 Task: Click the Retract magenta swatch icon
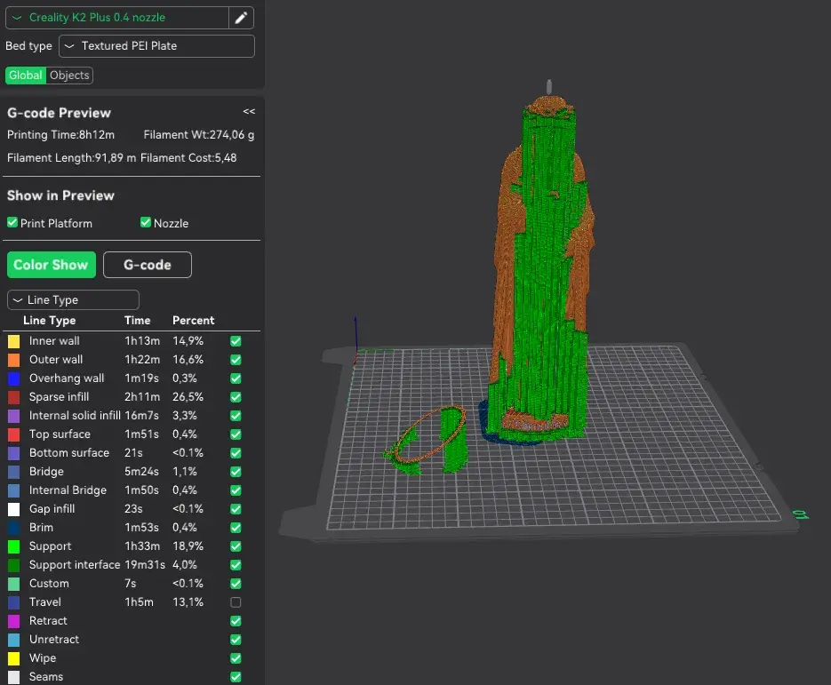coord(14,621)
